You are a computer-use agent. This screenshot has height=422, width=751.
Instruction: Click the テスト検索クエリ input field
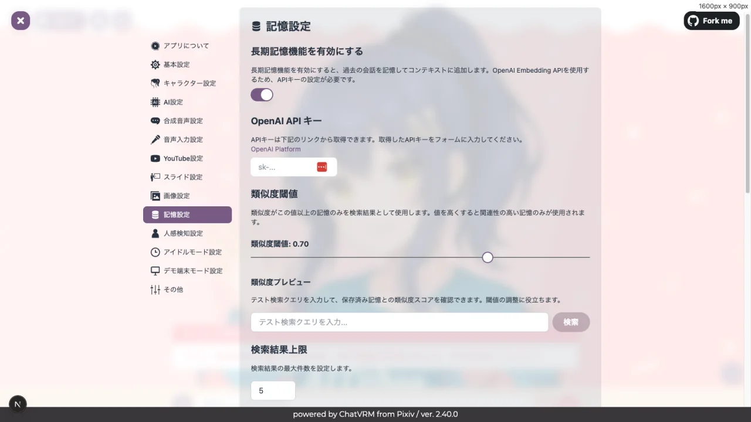click(399, 322)
